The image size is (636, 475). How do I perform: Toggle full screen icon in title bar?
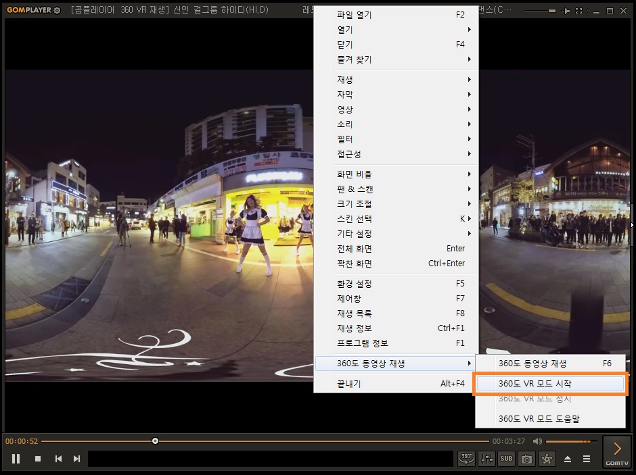pos(579,11)
